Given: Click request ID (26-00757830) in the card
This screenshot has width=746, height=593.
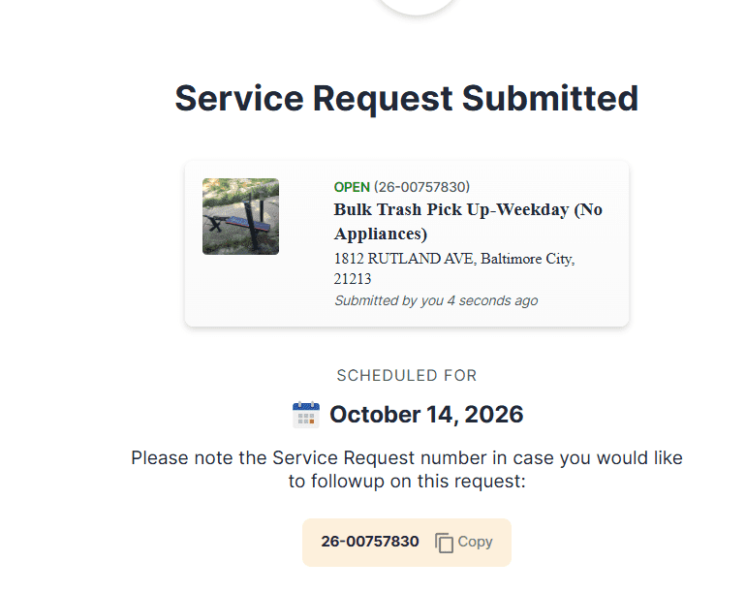Looking at the screenshot, I should (422, 187).
